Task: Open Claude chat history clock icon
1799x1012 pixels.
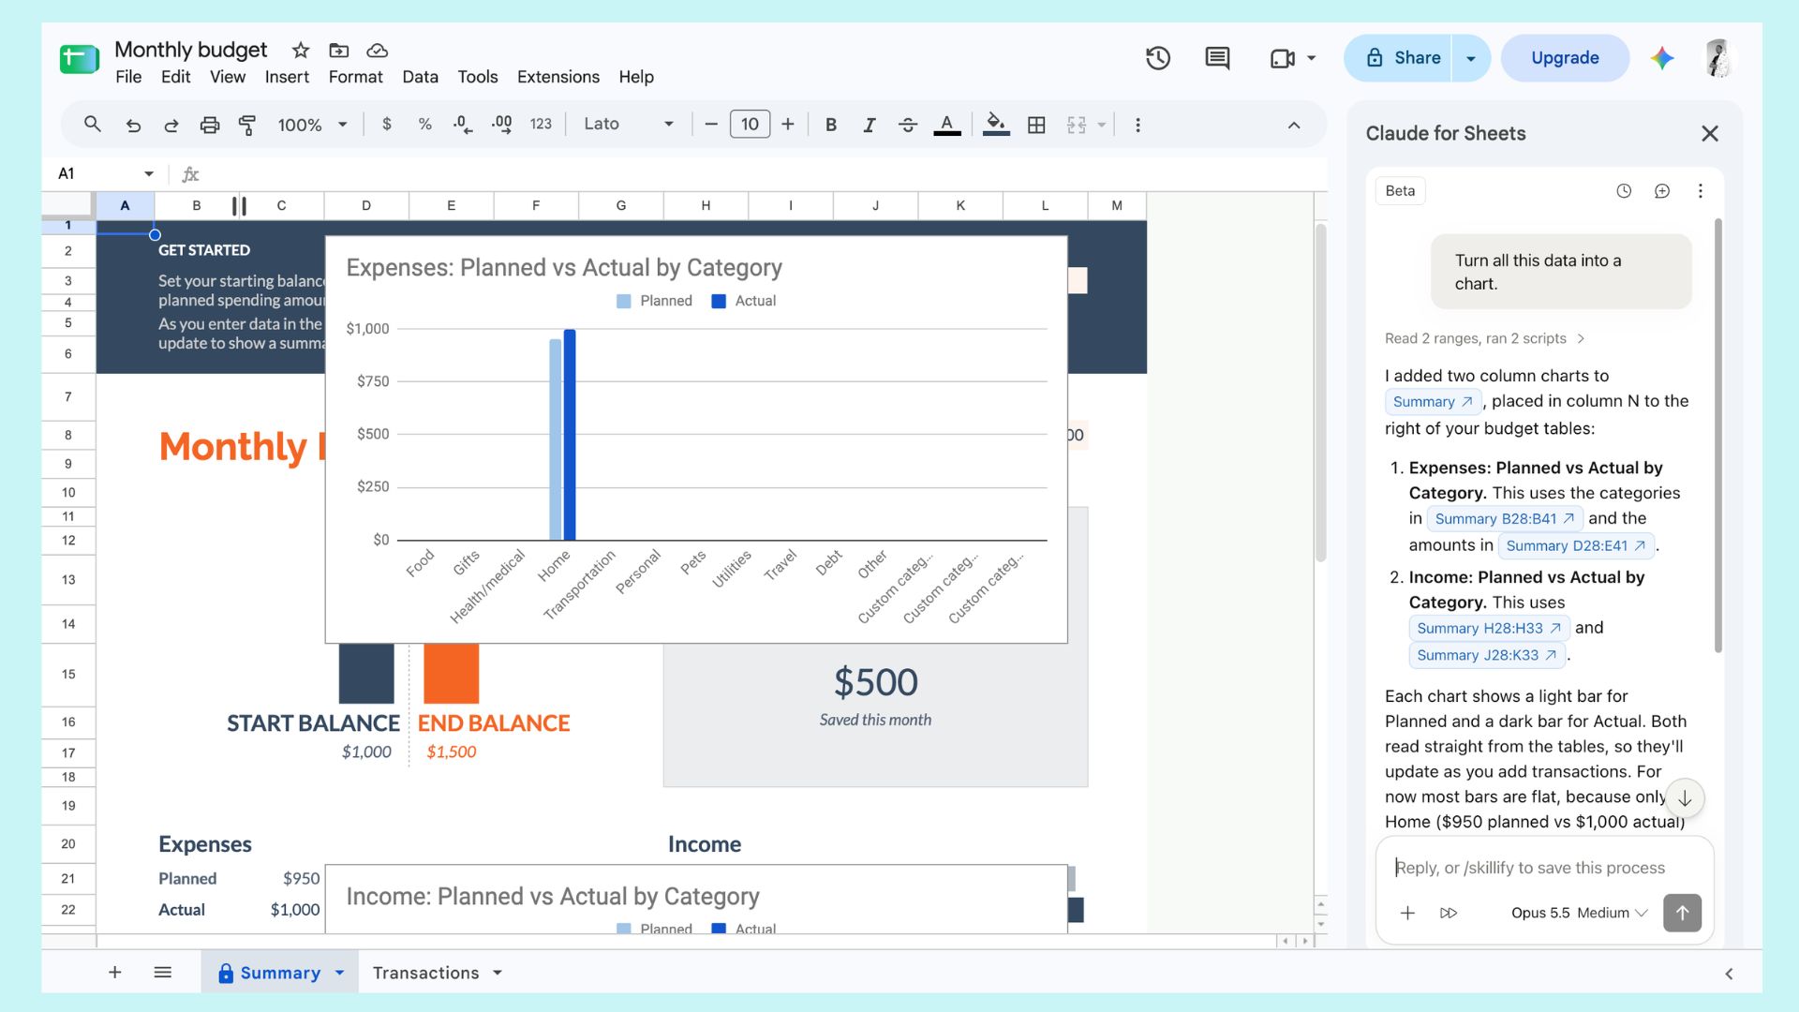Action: [x=1624, y=191]
